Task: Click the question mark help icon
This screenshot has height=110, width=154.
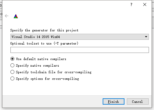Action: [131, 4]
